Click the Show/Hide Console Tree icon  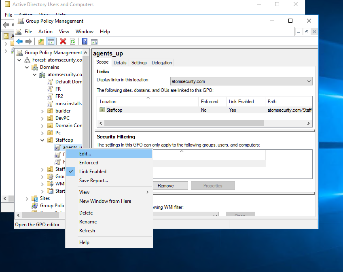click(x=51, y=41)
